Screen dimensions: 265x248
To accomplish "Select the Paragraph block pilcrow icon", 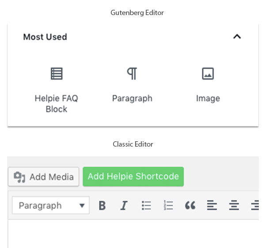I will pyautogui.click(x=132, y=74).
